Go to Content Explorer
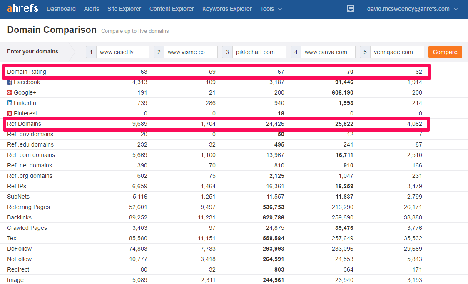Viewport: 468px width, 284px height. [172, 9]
